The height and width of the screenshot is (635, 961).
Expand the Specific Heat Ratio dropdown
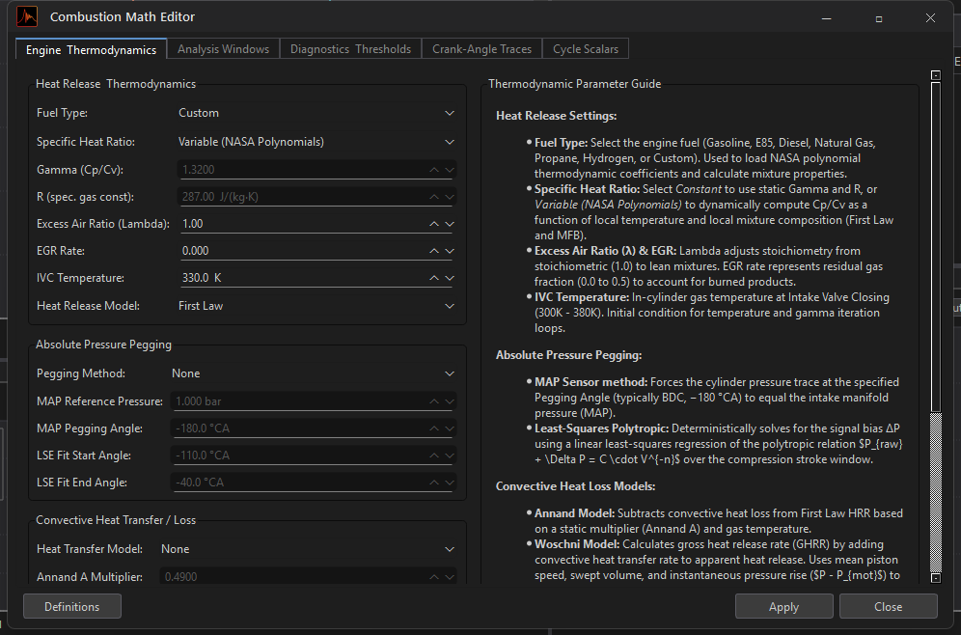click(316, 142)
